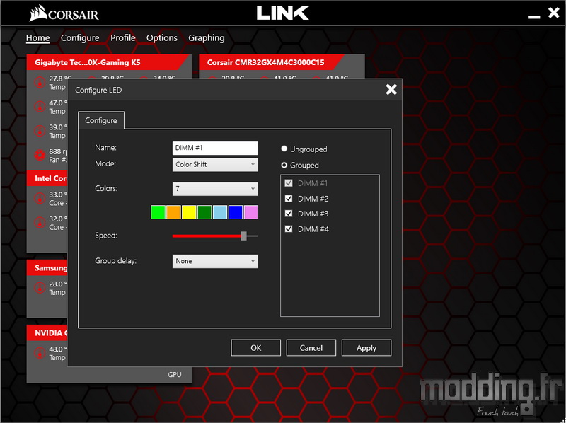Go to the Home menu
566x423 pixels.
point(38,38)
